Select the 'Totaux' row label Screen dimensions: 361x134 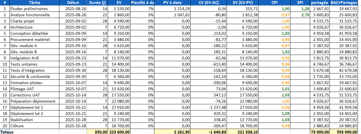coord(7,132)
